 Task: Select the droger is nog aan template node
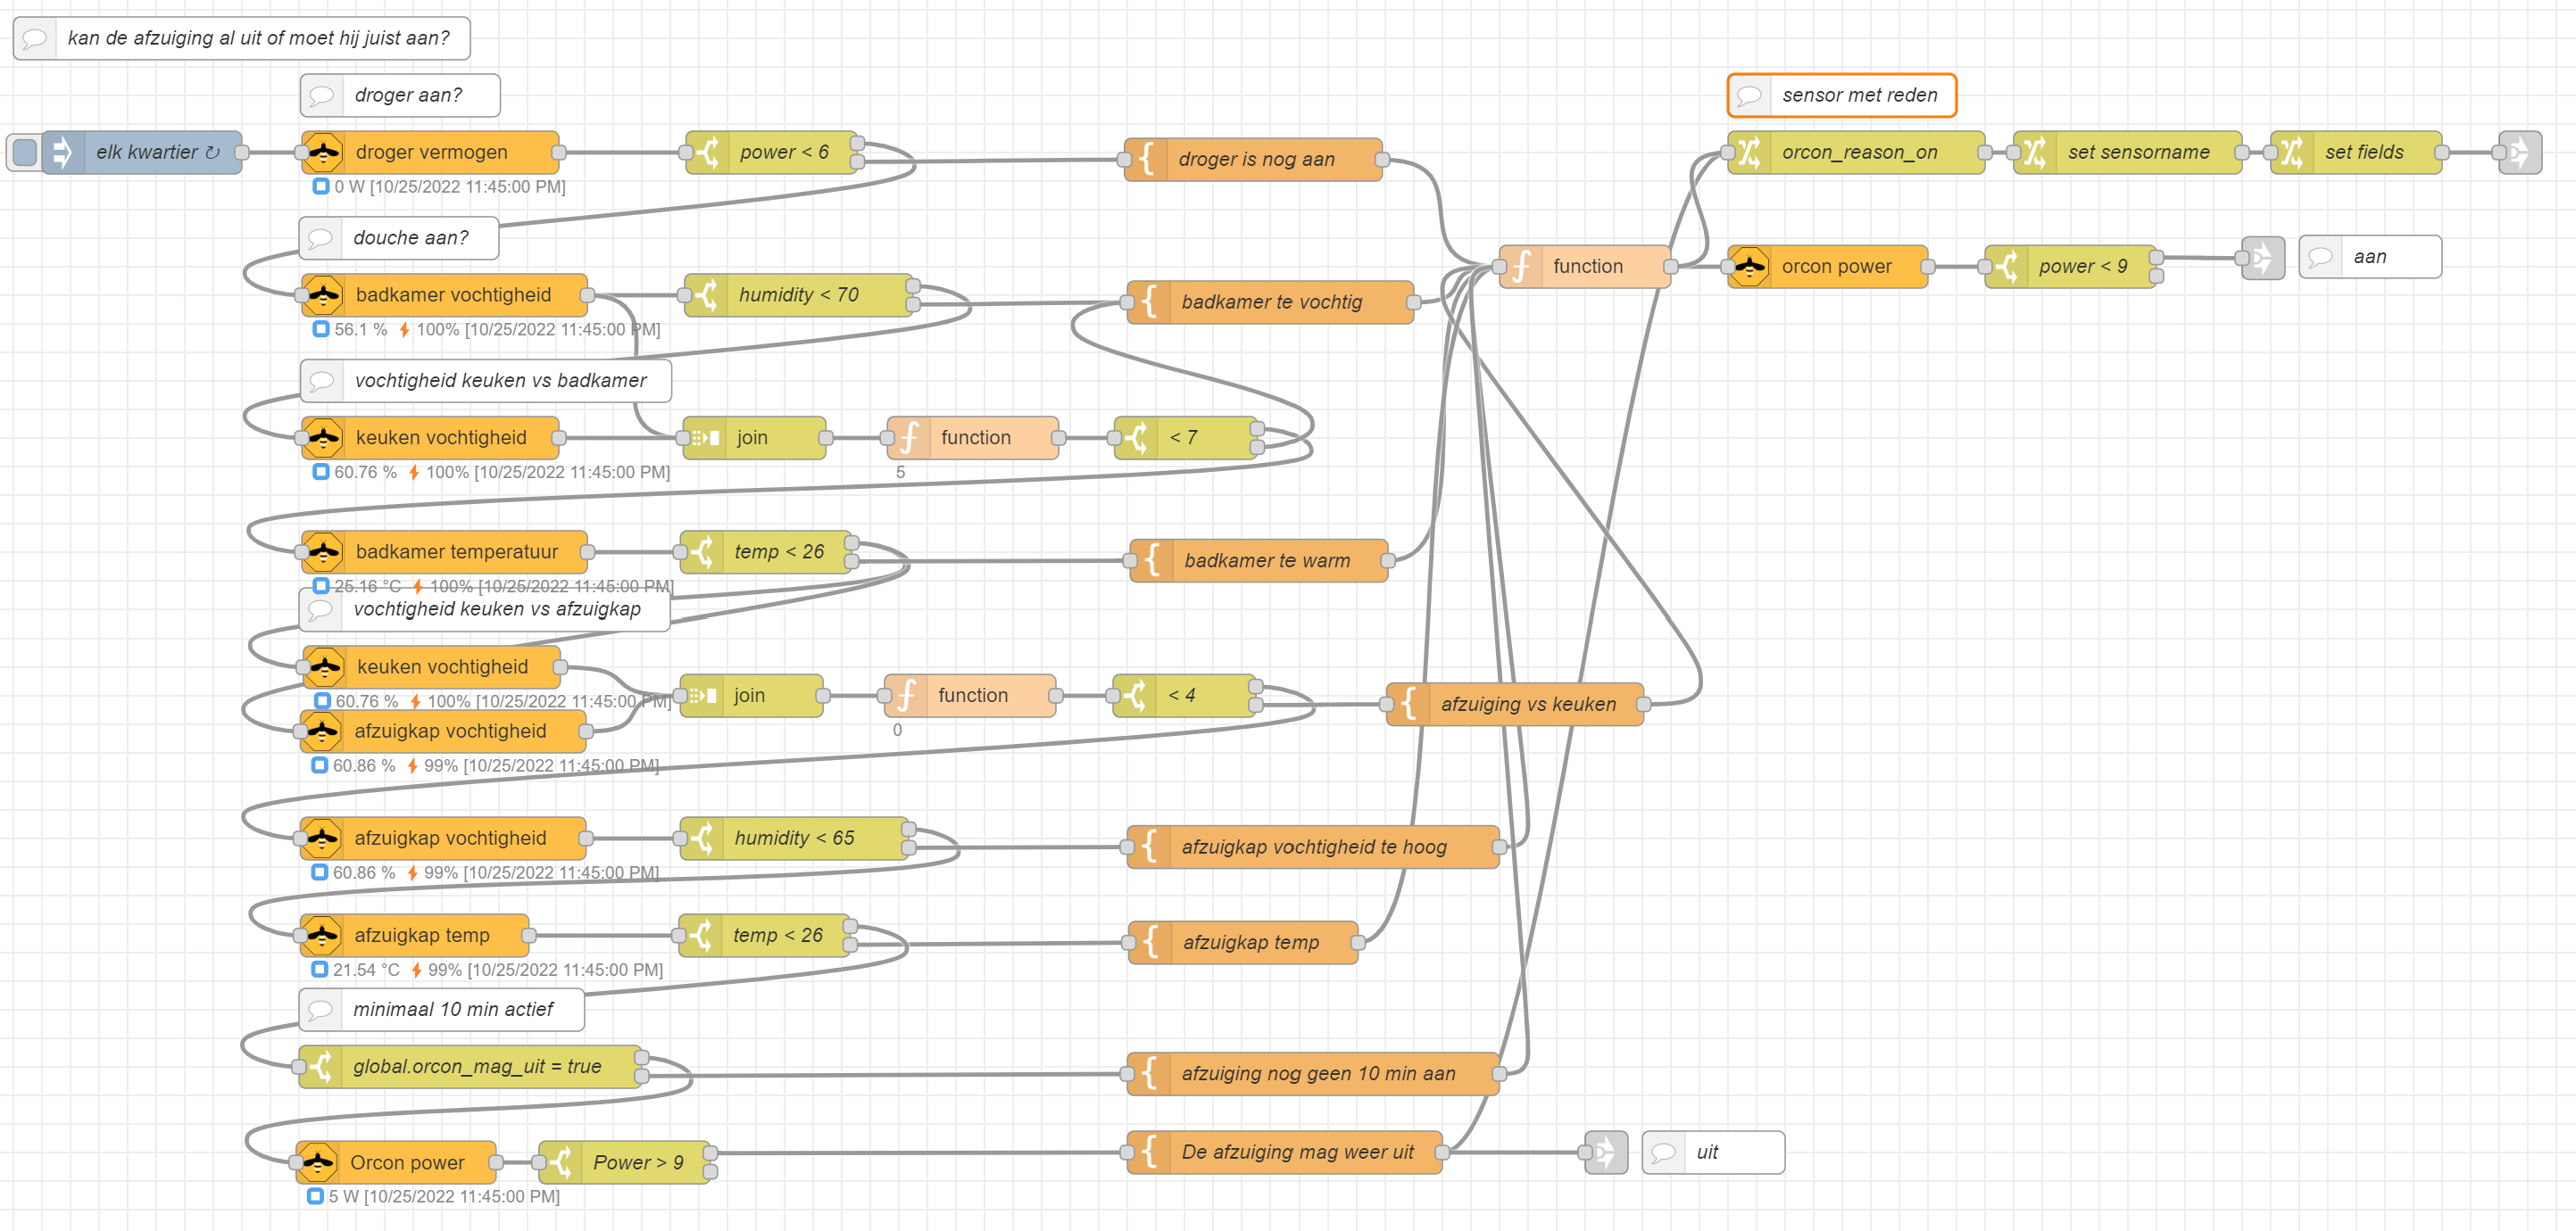point(1254,159)
